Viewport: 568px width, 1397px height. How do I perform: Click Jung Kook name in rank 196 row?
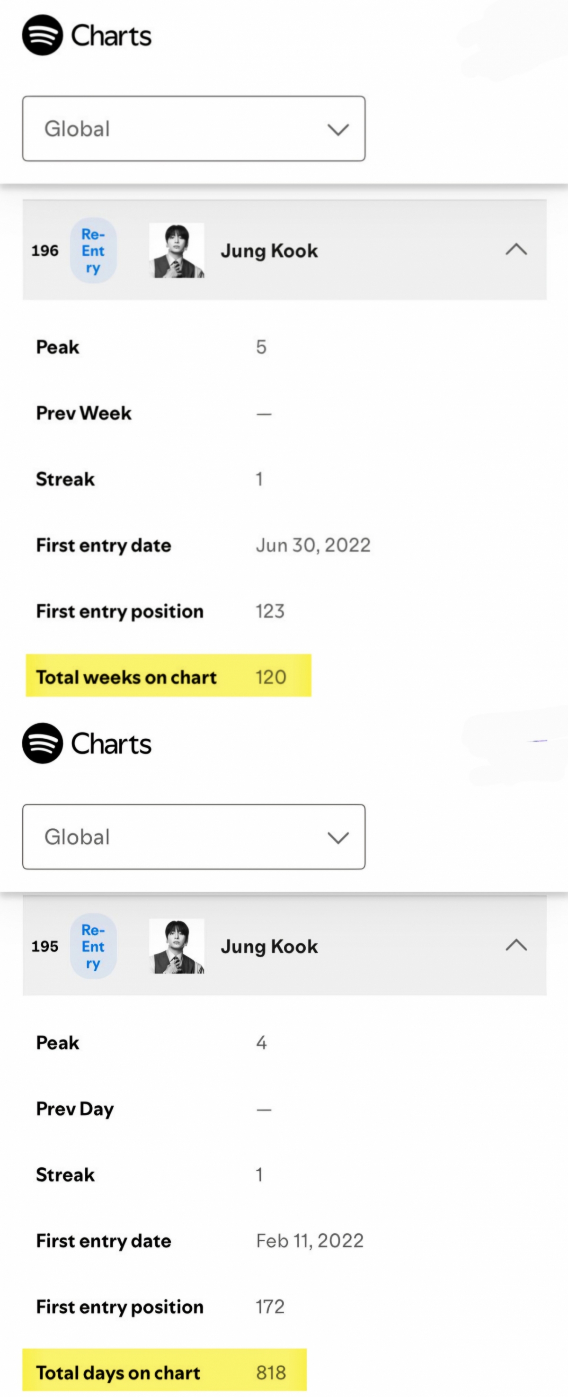tap(269, 251)
